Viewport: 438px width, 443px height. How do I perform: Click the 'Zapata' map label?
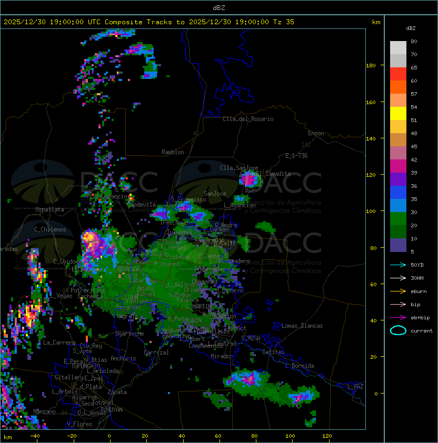[x=117, y=392]
